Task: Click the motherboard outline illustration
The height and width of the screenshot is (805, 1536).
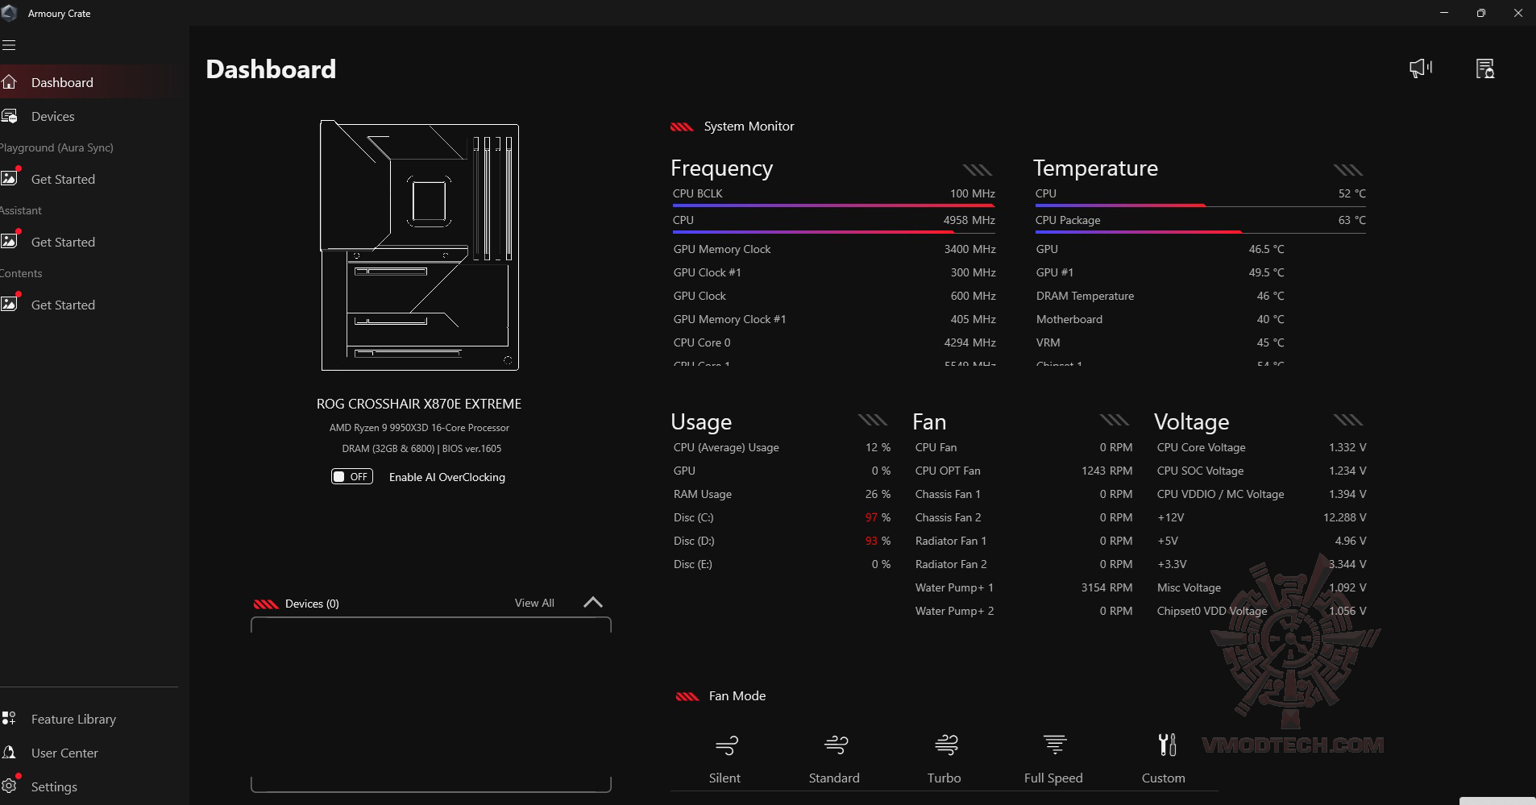Action: (x=419, y=246)
